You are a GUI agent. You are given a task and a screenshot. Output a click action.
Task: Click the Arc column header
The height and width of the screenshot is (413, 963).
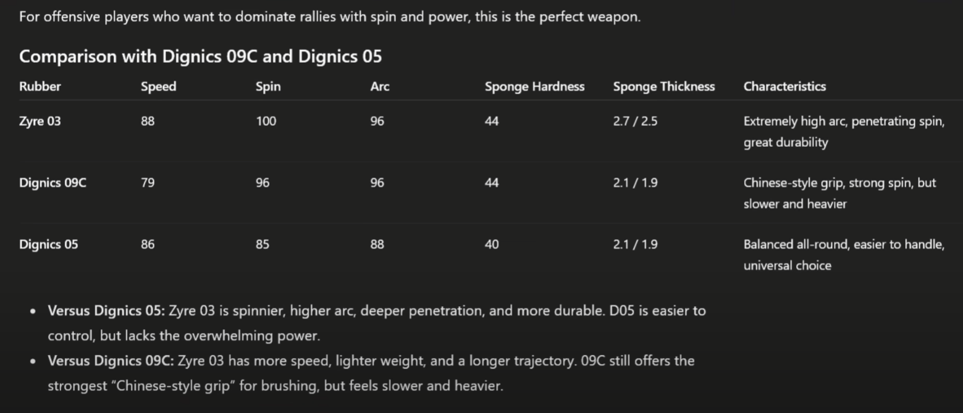(380, 86)
